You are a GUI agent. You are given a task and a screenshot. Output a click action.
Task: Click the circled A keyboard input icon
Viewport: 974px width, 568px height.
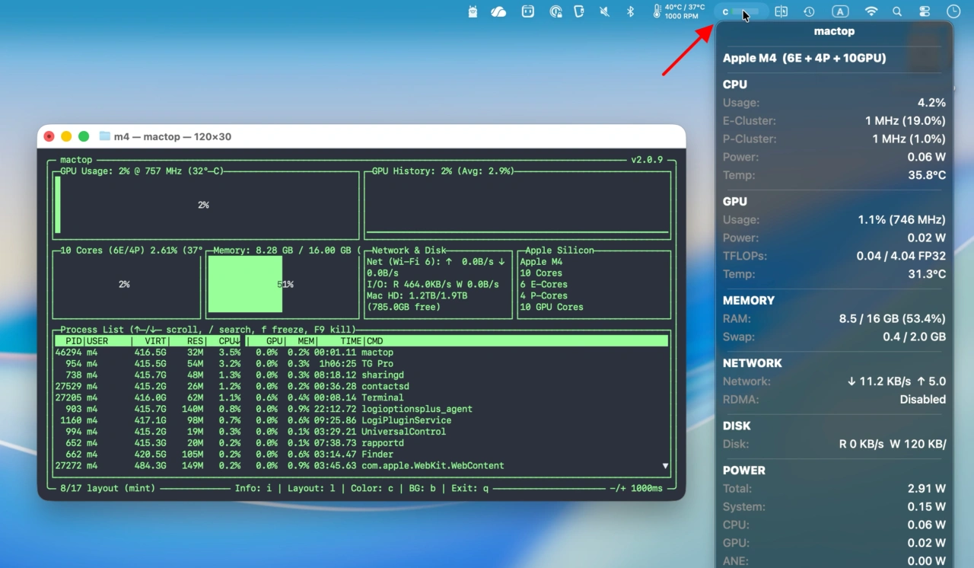coord(839,11)
